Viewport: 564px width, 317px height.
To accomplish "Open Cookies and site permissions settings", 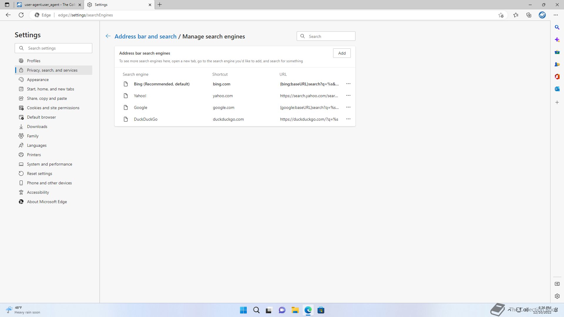I will (x=53, y=108).
